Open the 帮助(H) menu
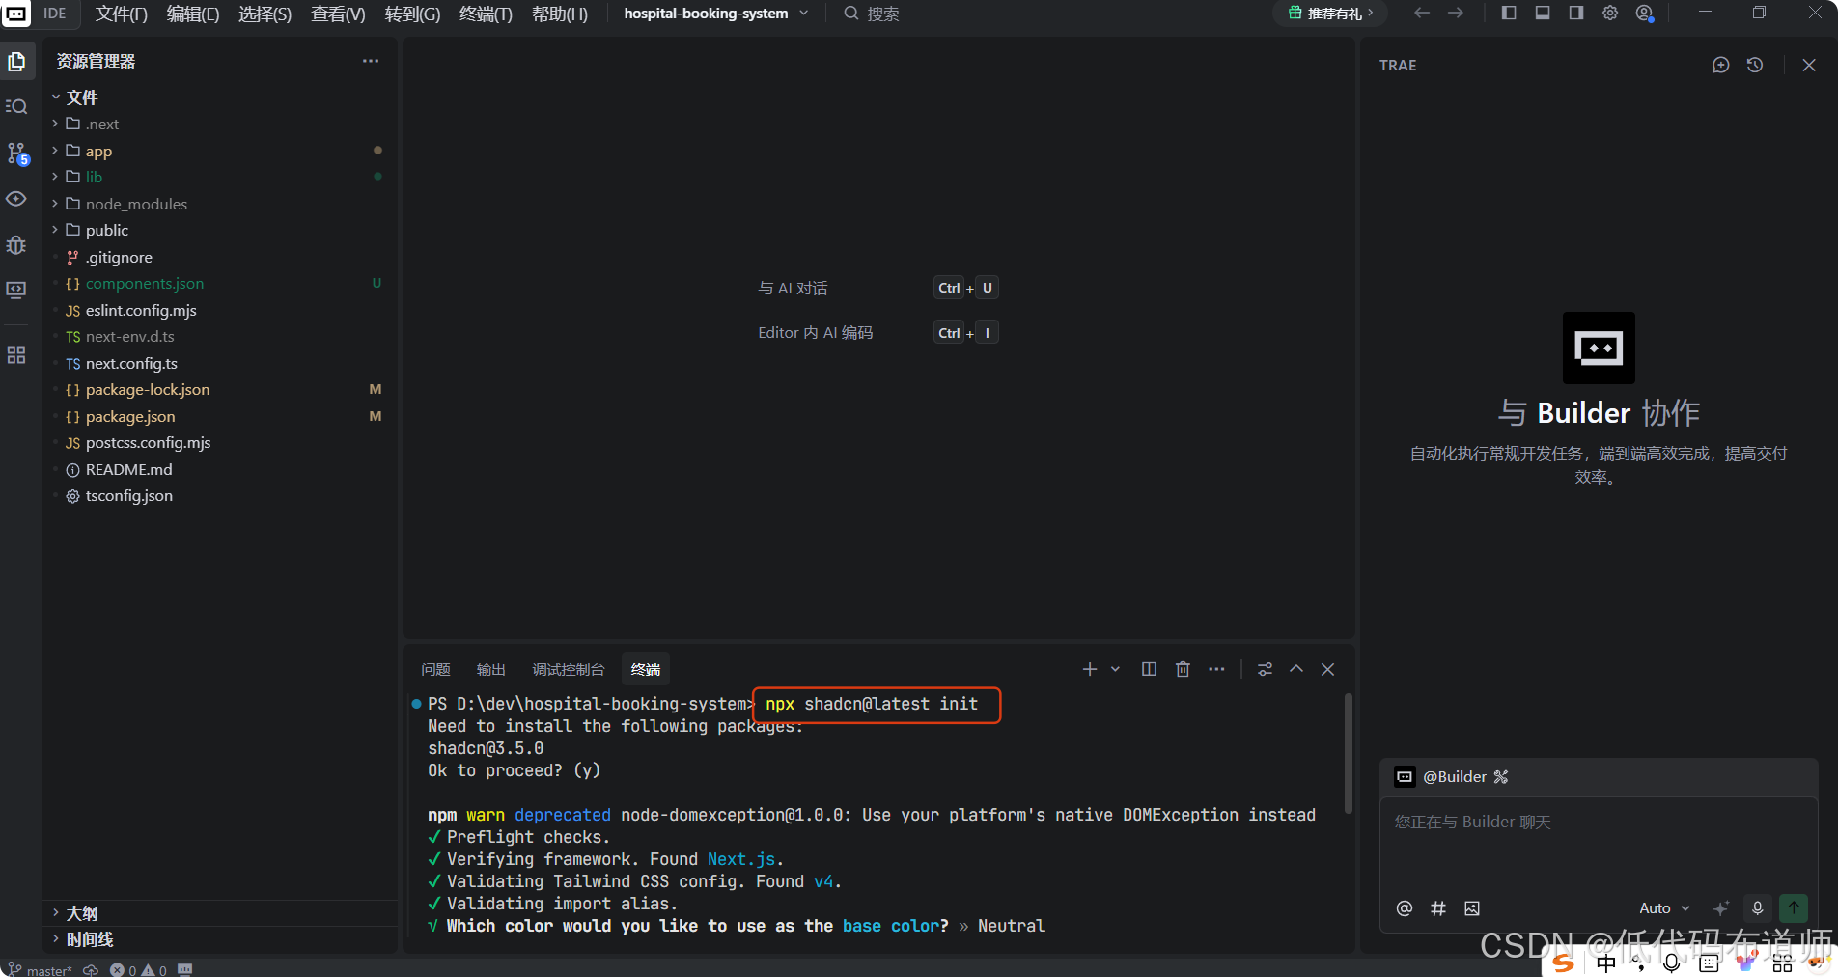The height and width of the screenshot is (977, 1838). (560, 14)
